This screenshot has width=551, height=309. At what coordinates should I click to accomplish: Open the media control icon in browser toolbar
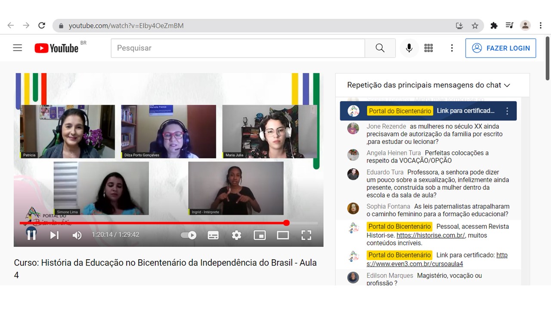(510, 26)
